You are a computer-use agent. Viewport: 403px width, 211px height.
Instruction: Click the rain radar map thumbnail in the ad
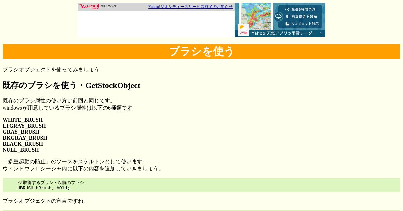pyautogui.click(x=256, y=16)
